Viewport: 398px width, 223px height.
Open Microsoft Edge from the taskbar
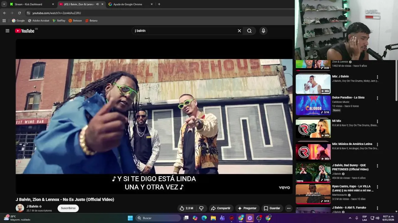coord(204,218)
